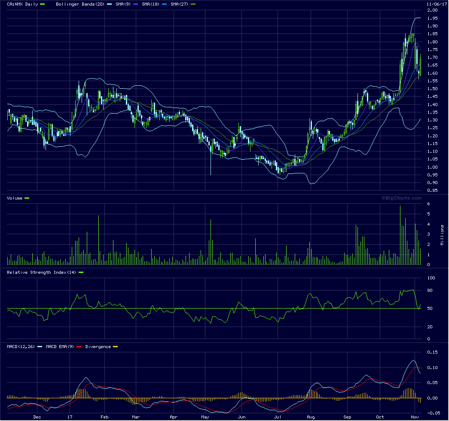
Task: Click the Dec month axis label
Action: (37, 417)
